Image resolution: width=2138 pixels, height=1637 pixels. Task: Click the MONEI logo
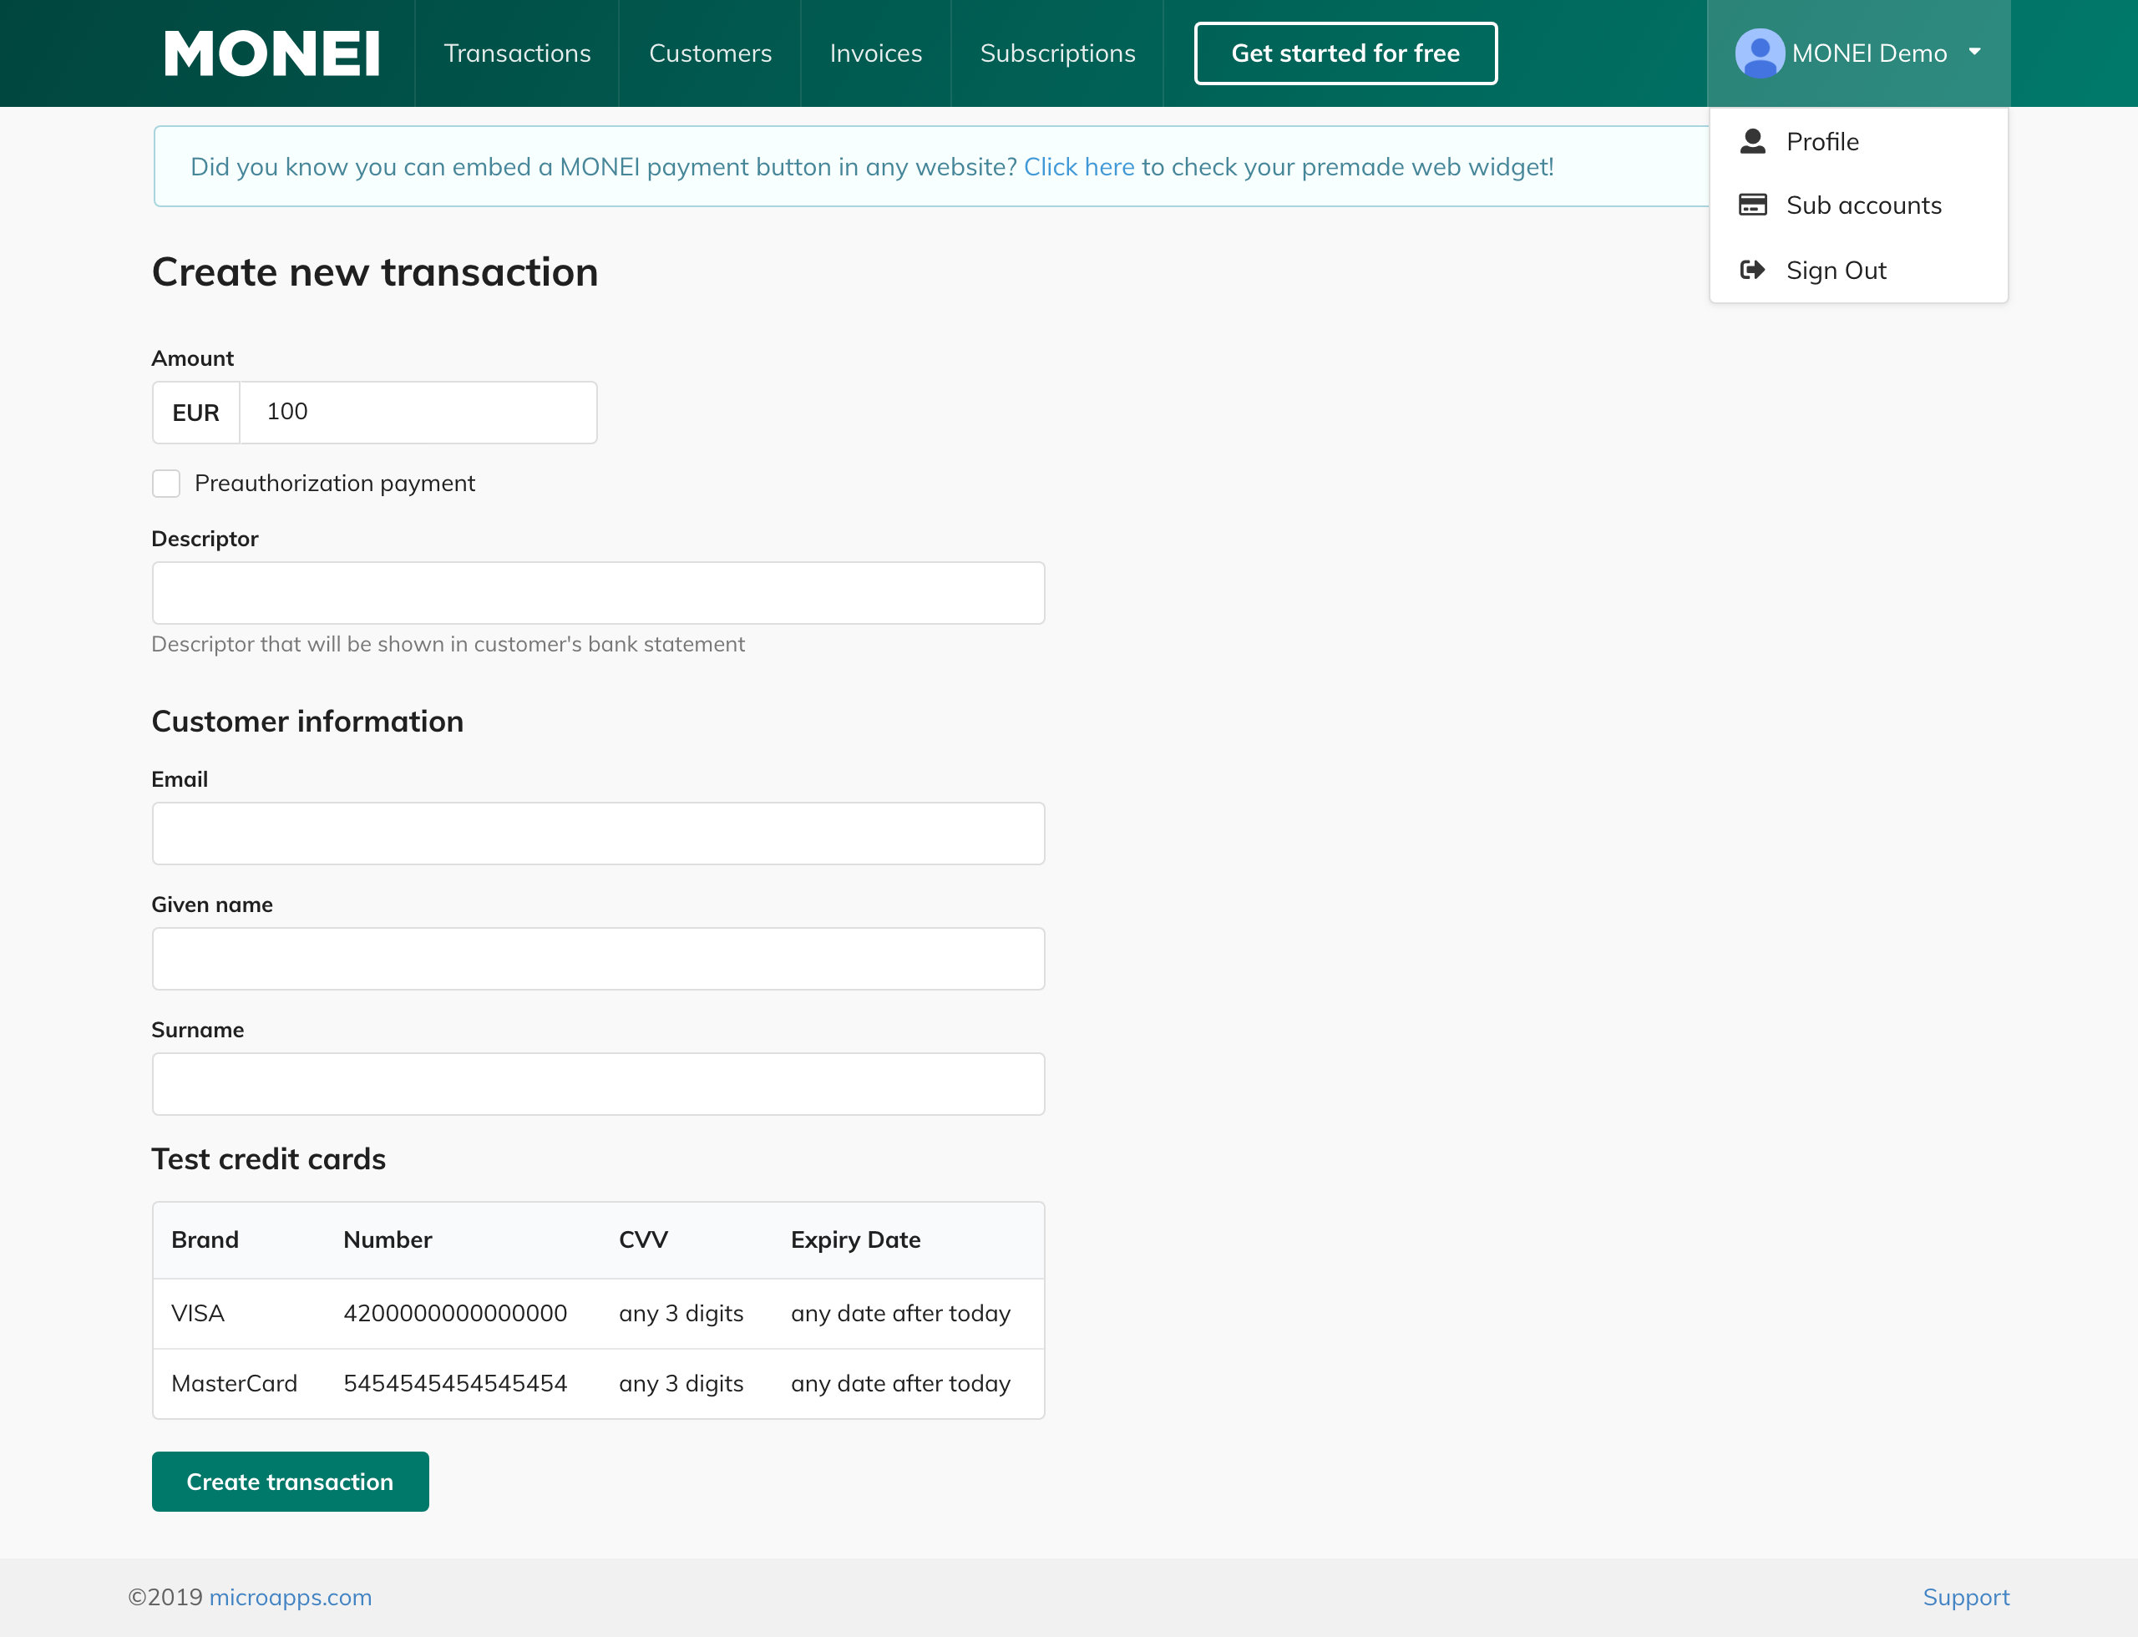[273, 53]
